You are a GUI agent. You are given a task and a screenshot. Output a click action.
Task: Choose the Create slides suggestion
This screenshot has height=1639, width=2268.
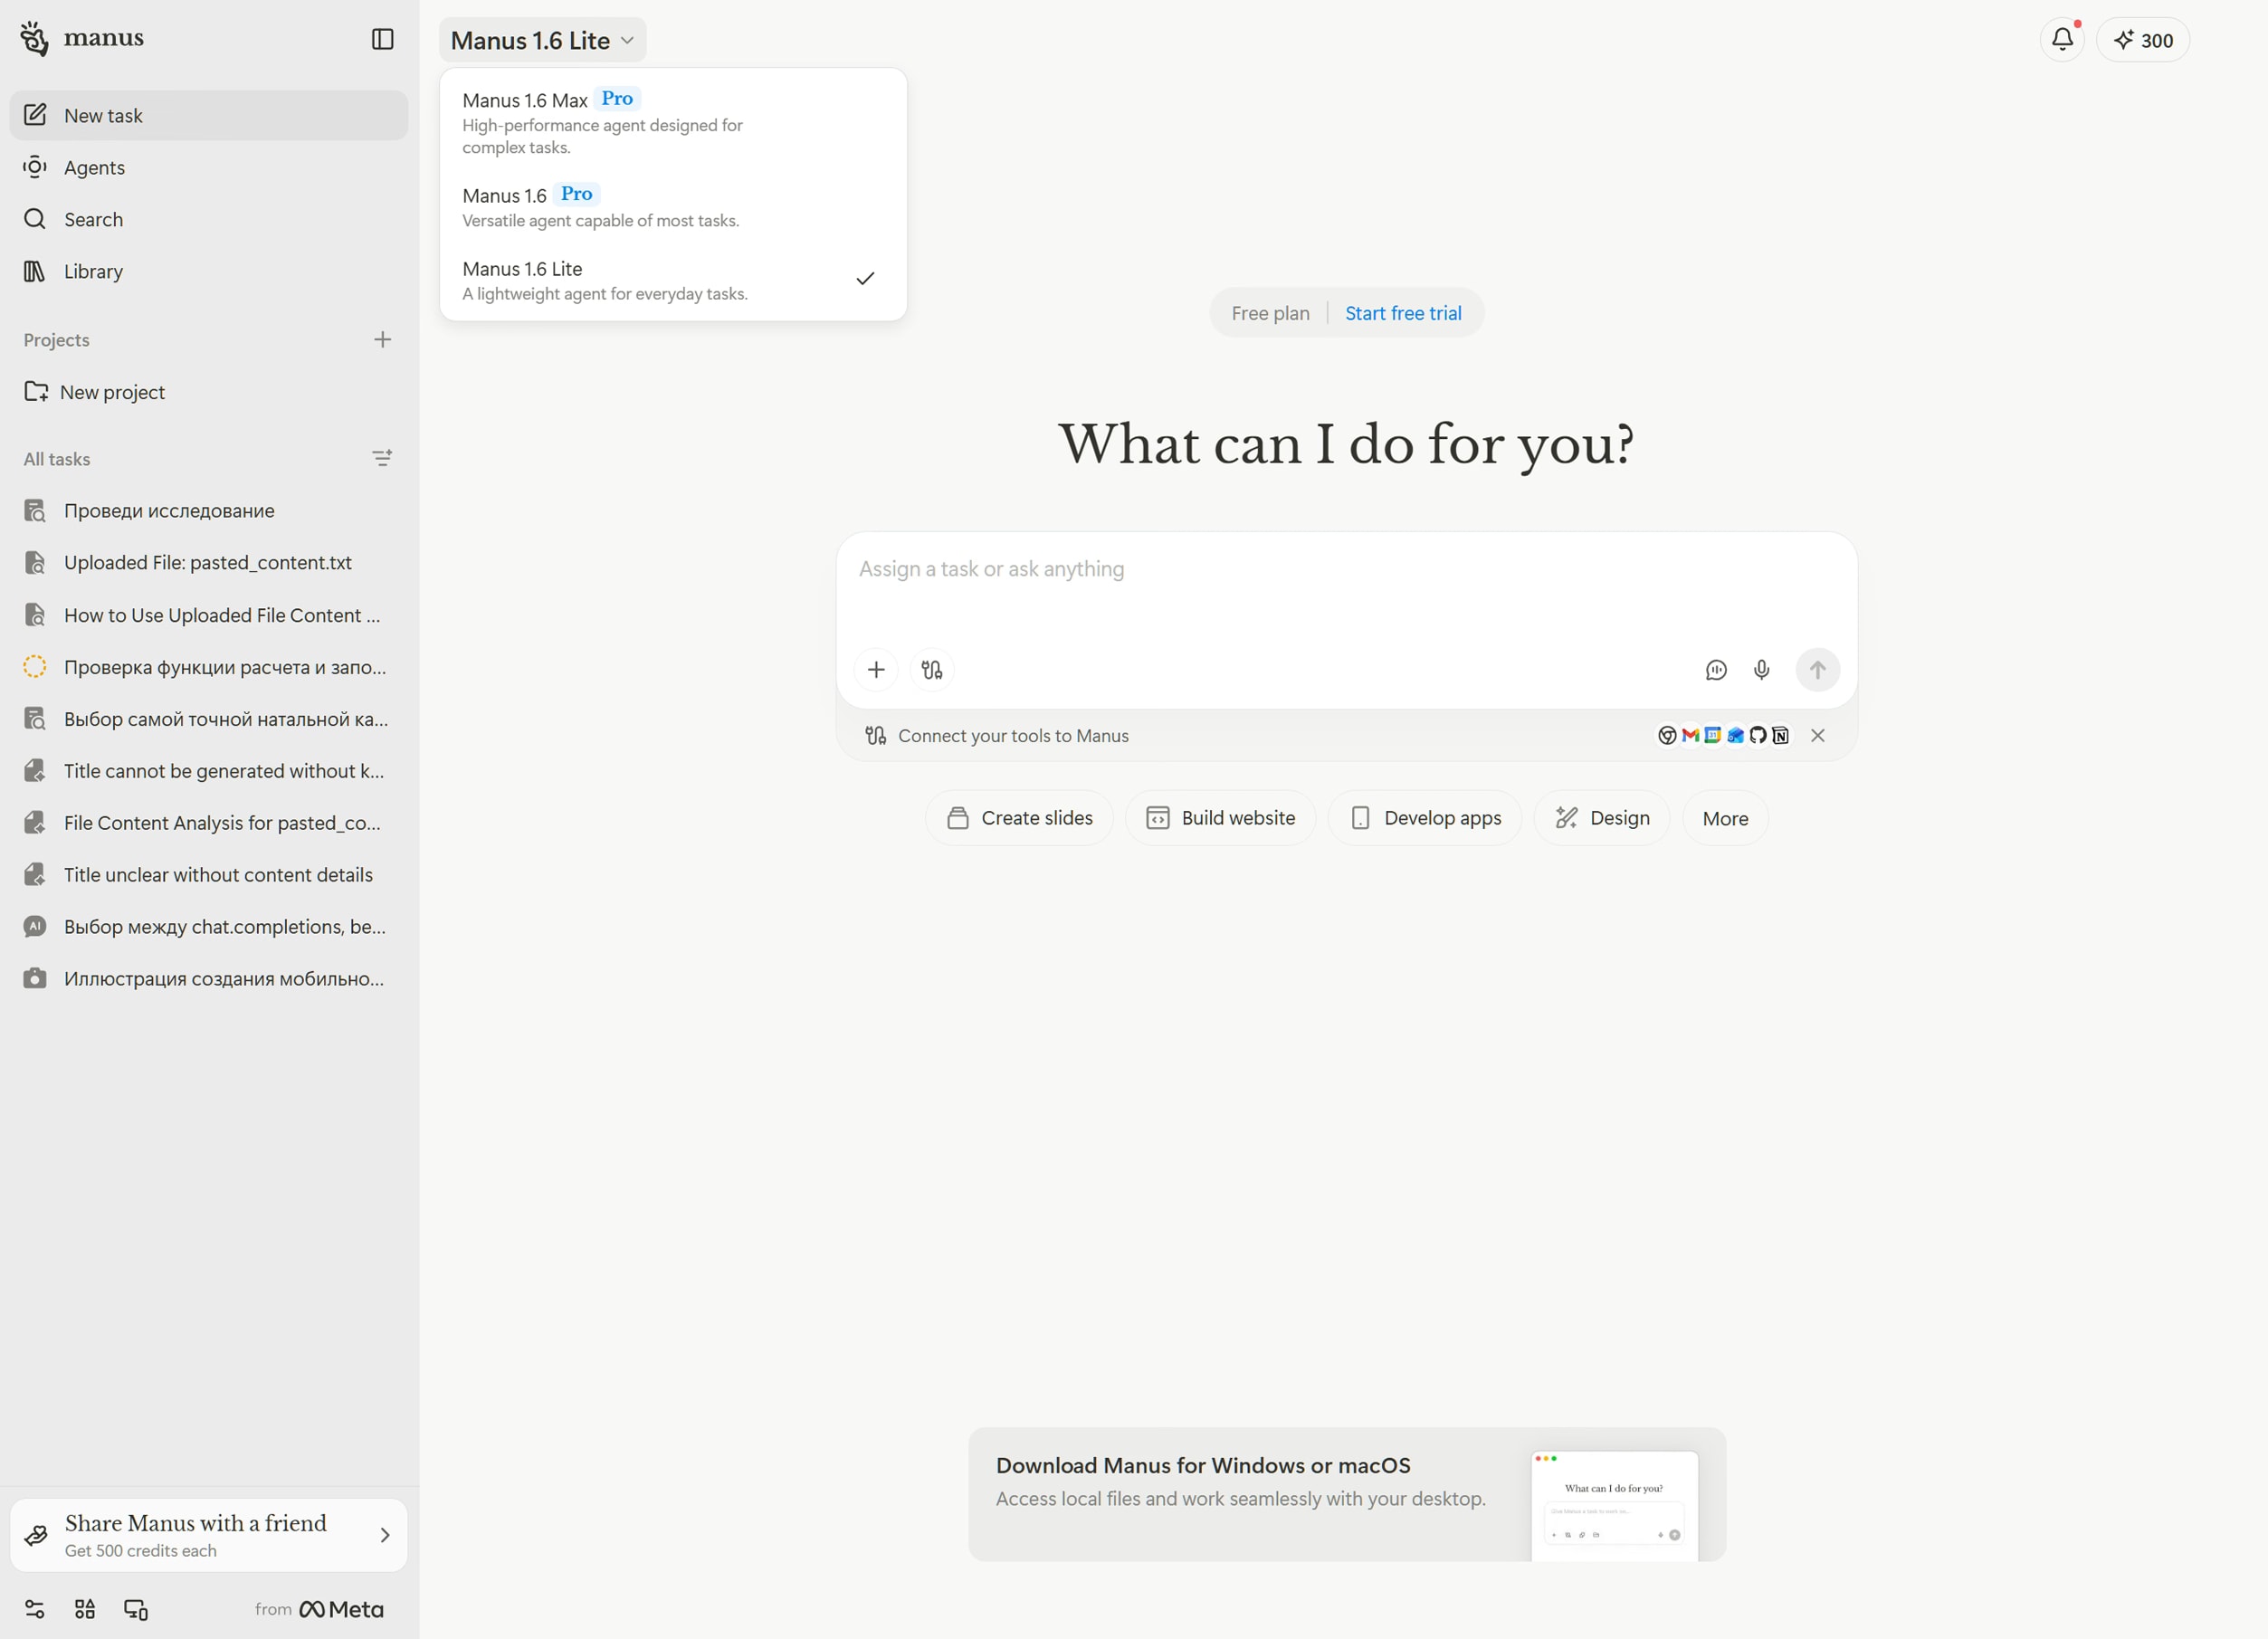(1019, 819)
